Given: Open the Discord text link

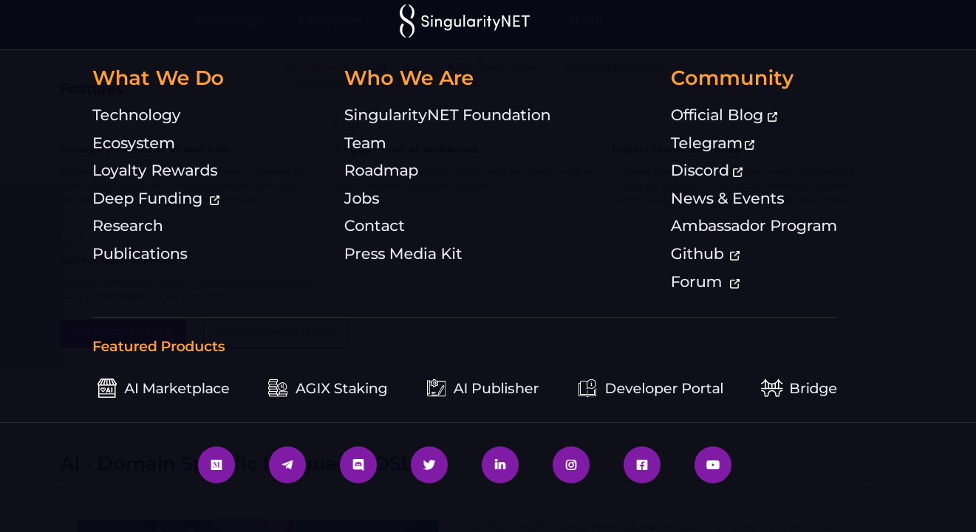Looking at the screenshot, I should (700, 170).
